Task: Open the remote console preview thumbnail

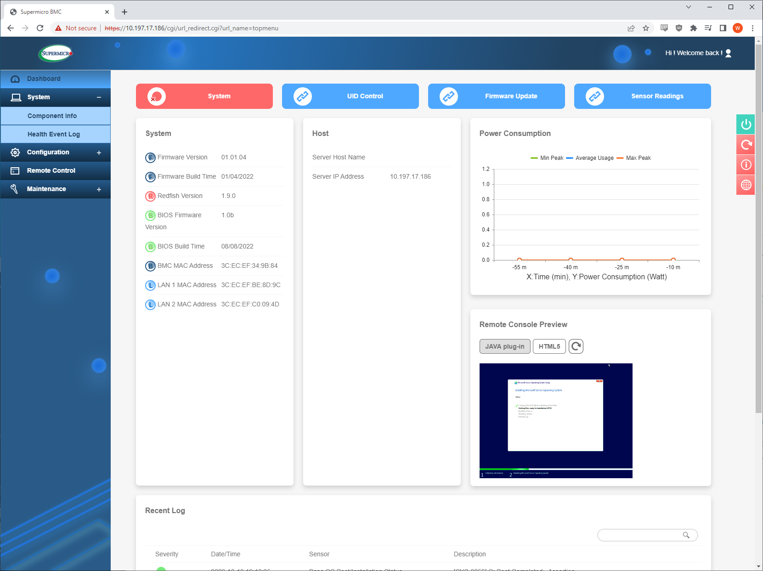Action: pyautogui.click(x=555, y=420)
